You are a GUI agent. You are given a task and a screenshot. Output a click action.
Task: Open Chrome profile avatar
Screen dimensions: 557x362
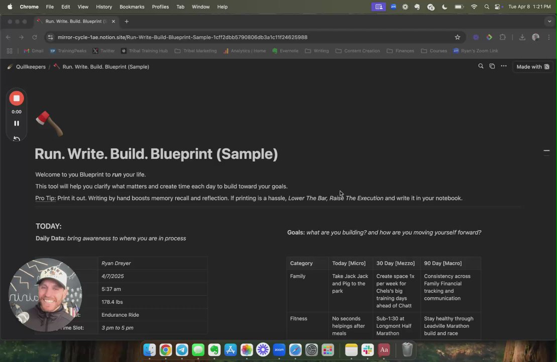536,37
